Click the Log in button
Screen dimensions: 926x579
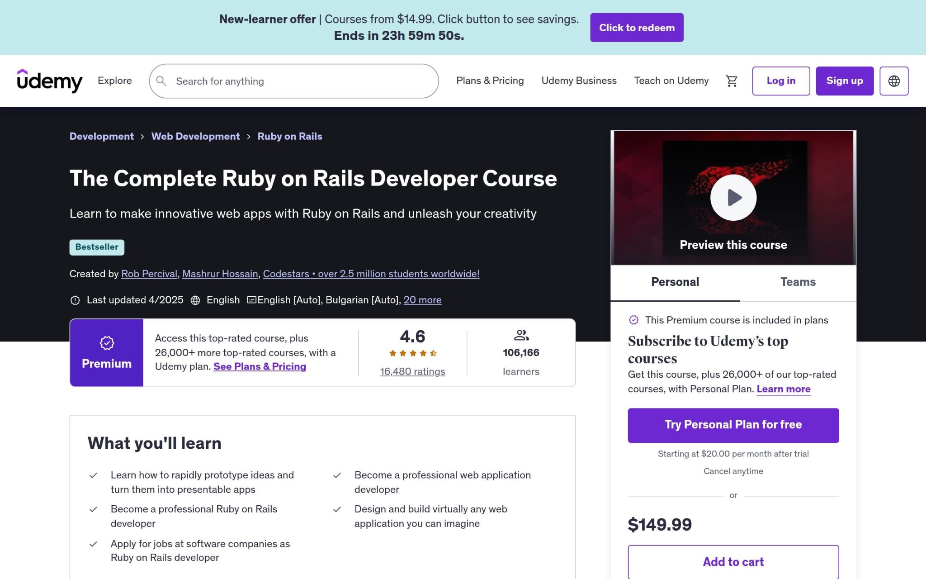point(781,81)
